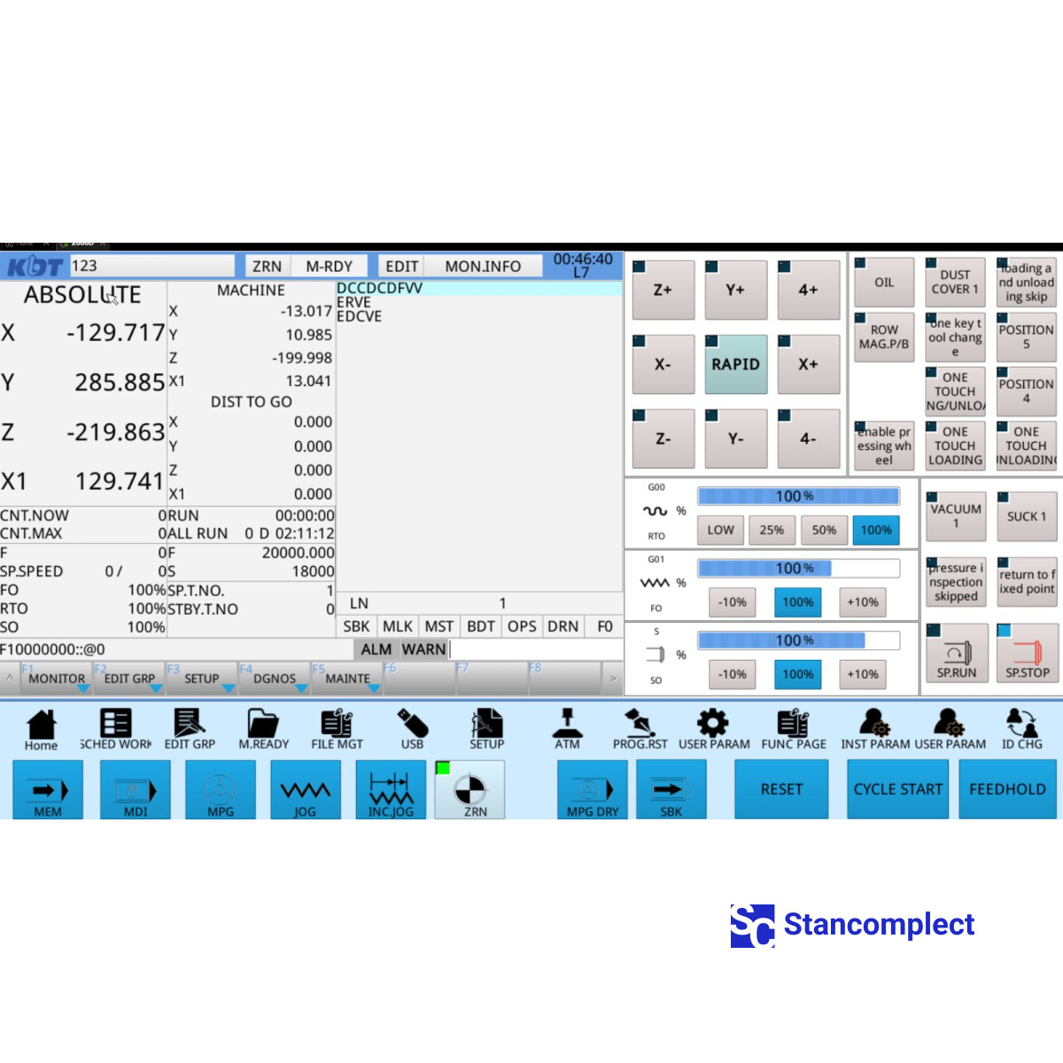Expand the MONITOR F1 menu
Image resolution: width=1063 pixels, height=1063 pixels.
(x=56, y=679)
